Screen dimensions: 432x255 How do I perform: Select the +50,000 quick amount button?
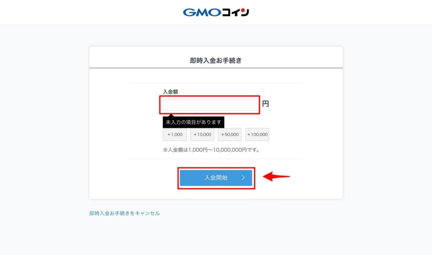pos(230,134)
